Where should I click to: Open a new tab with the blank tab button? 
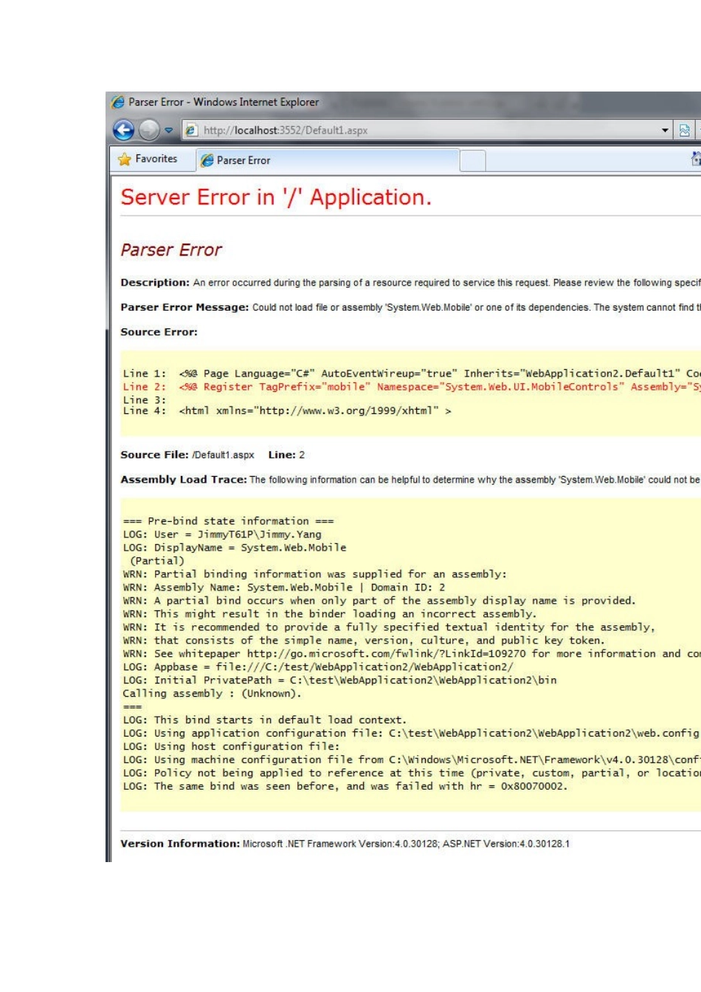click(472, 160)
